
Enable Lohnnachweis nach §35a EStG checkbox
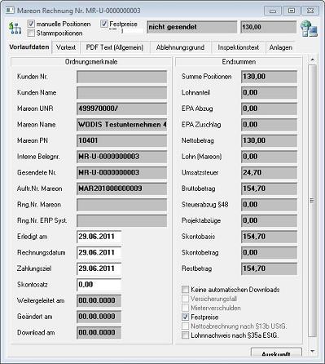pyautogui.click(x=185, y=335)
